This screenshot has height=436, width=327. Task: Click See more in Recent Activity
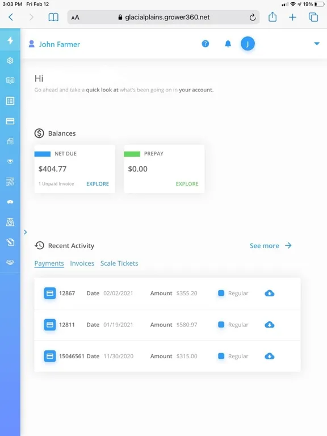pyautogui.click(x=265, y=246)
